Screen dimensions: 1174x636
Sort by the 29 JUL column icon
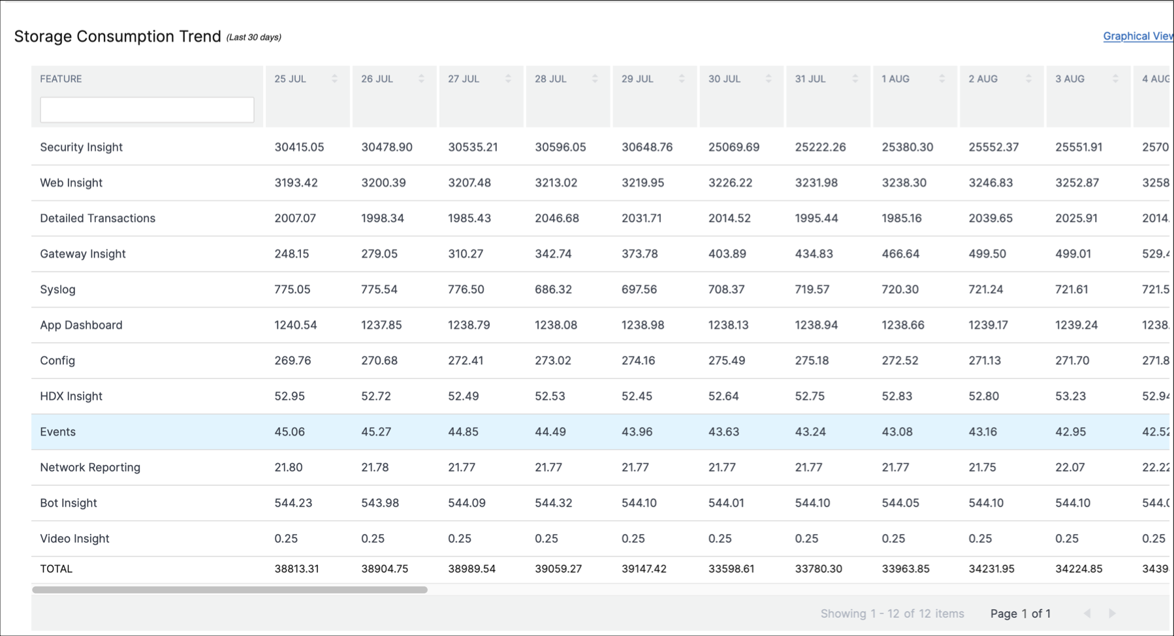pos(682,79)
